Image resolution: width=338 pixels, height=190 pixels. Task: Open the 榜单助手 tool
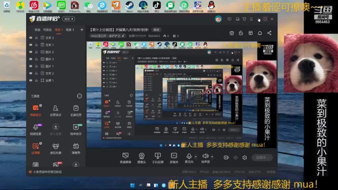(76, 130)
